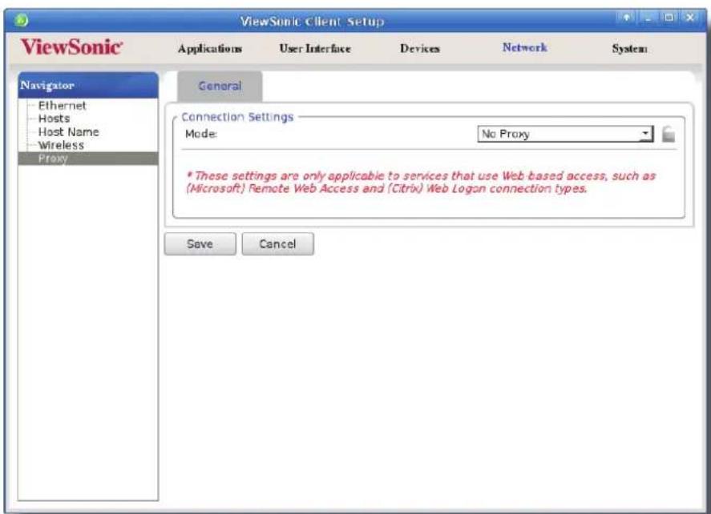Maximize the ViewSonic Client Setup window
This screenshot has width=711, height=514.
click(669, 18)
